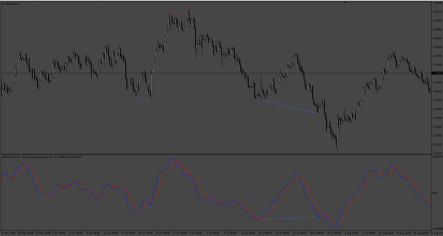
Task: Click the 17 Jun 00:00 time label
Action: pyautogui.click(x=128, y=233)
